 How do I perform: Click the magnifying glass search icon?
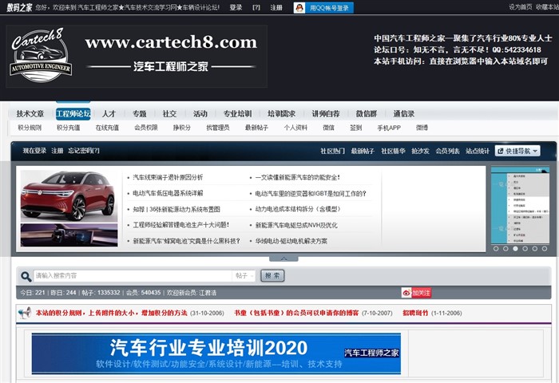pos(26,276)
